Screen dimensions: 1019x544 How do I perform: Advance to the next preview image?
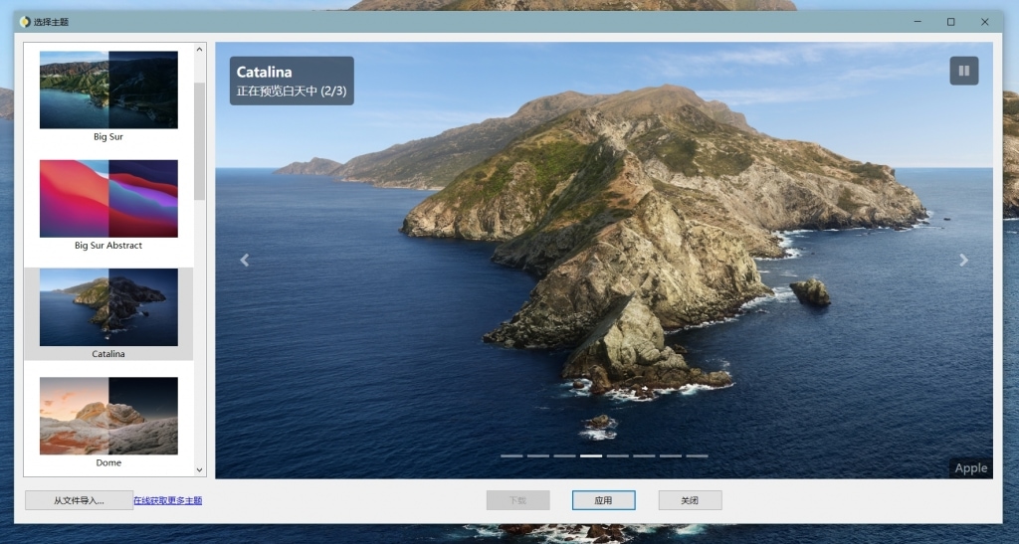click(963, 261)
